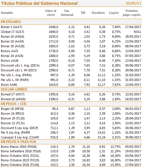Click the NULL value for Global 17
Image resolution: width=142 pixels, height=167 pixels.
click(137, 32)
